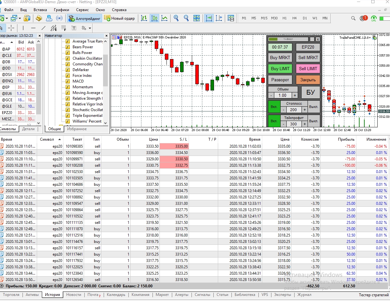390x301 pixels.
Task: Select the Fibonacci retracement tool
Action: [63, 28]
